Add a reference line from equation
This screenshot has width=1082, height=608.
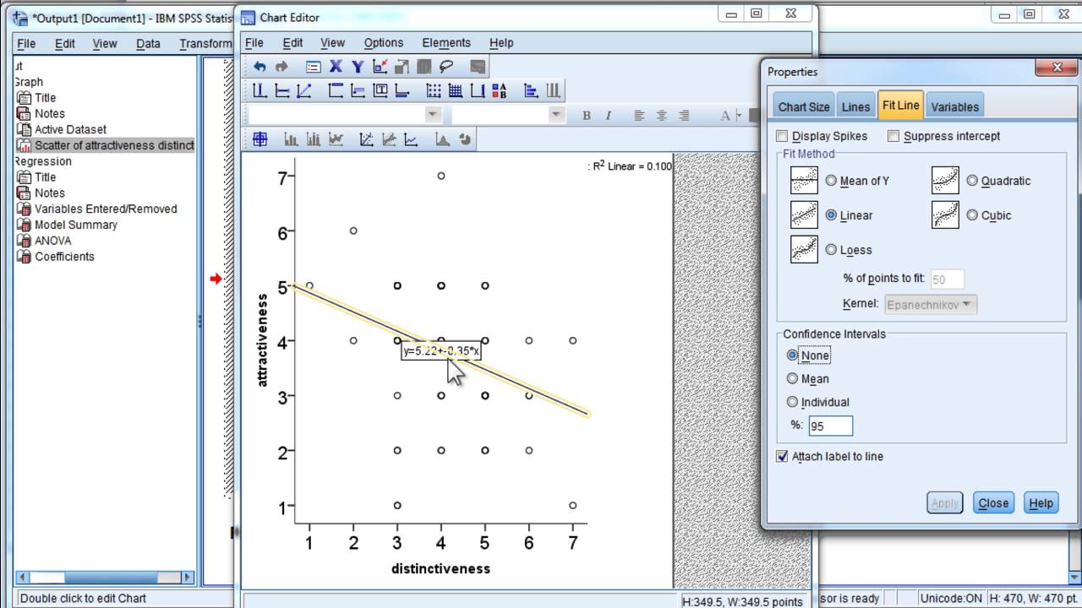(x=303, y=90)
